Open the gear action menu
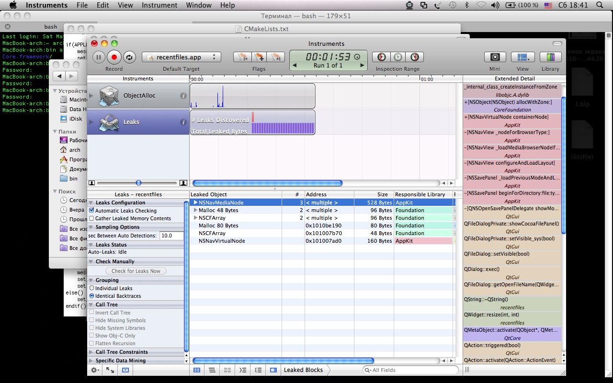The height and width of the screenshot is (383, 613). click(x=95, y=370)
